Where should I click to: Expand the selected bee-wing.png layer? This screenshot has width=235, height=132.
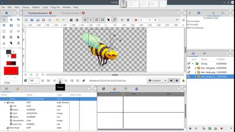coord(196,77)
